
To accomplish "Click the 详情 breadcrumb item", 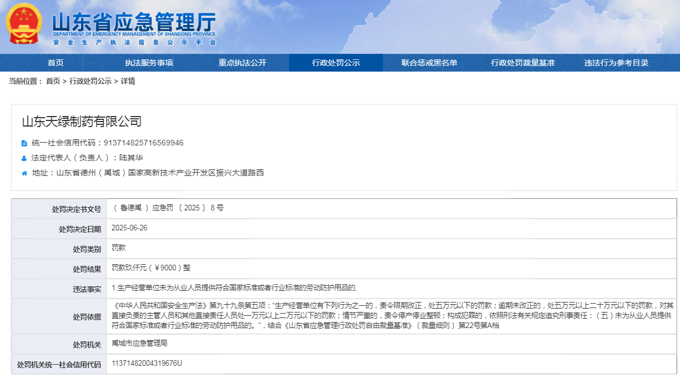I will [x=128, y=82].
